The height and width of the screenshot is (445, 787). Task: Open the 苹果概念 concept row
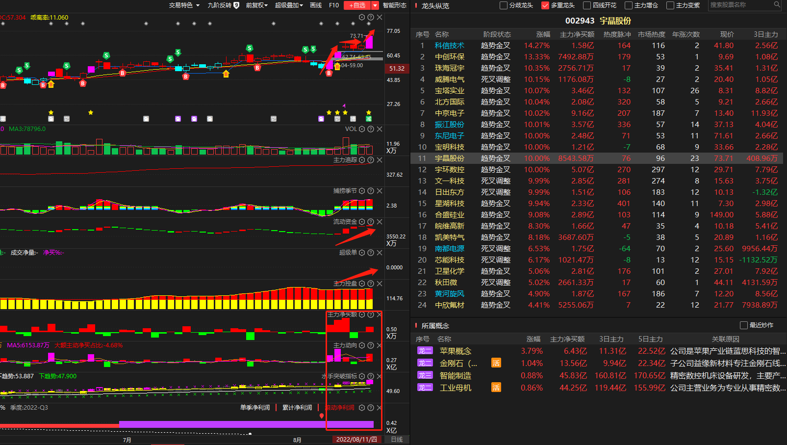(x=598, y=351)
